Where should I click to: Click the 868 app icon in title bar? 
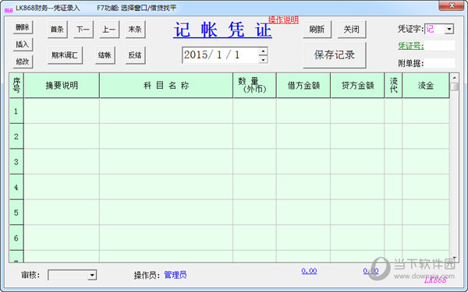pos(9,10)
